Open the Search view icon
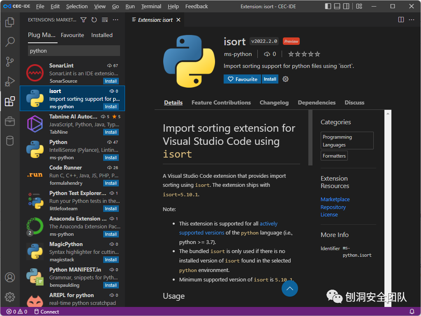Screen dimensions: 421x316 [10, 42]
